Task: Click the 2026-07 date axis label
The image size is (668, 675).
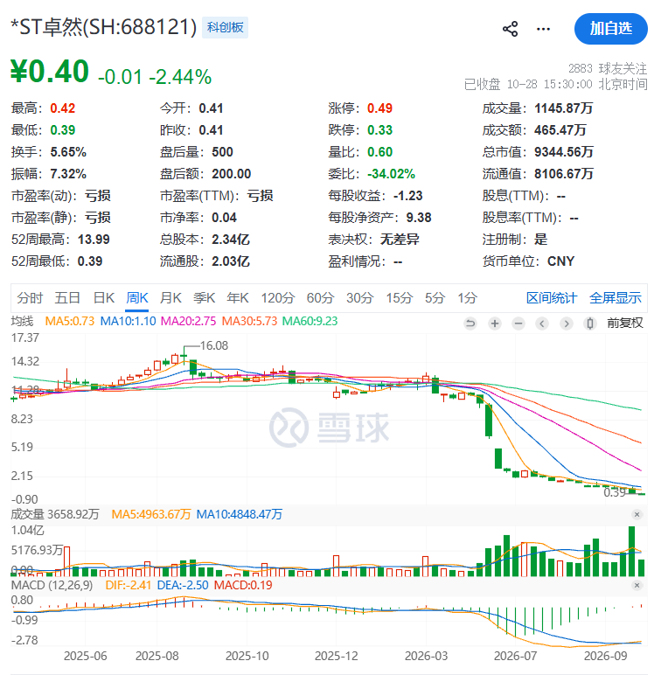Action: (515, 656)
